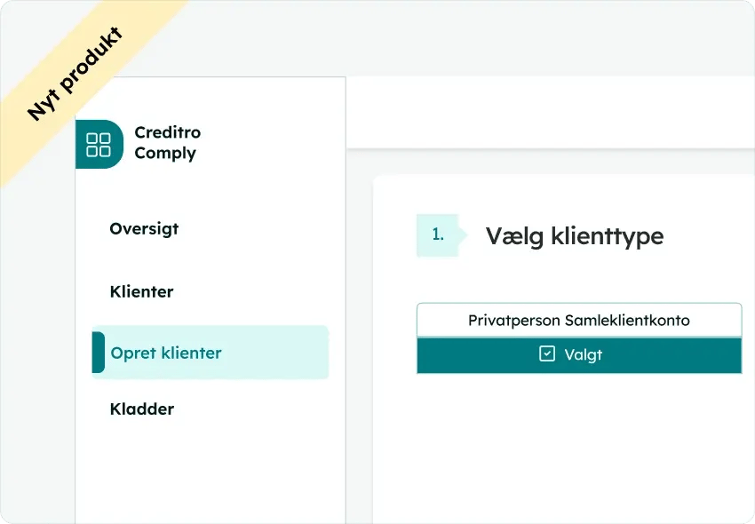Select Opret klienter in the sidebar

[166, 353]
